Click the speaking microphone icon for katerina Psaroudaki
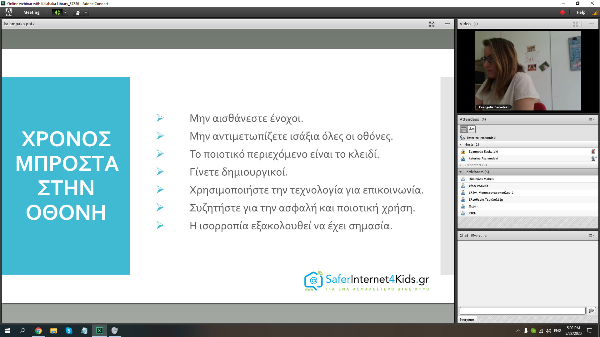The image size is (600, 337). [x=593, y=158]
